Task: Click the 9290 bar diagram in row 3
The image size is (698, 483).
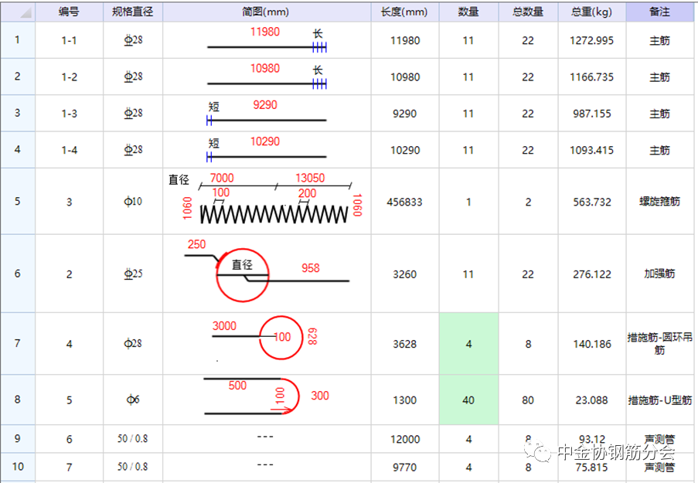Action: pos(266,114)
